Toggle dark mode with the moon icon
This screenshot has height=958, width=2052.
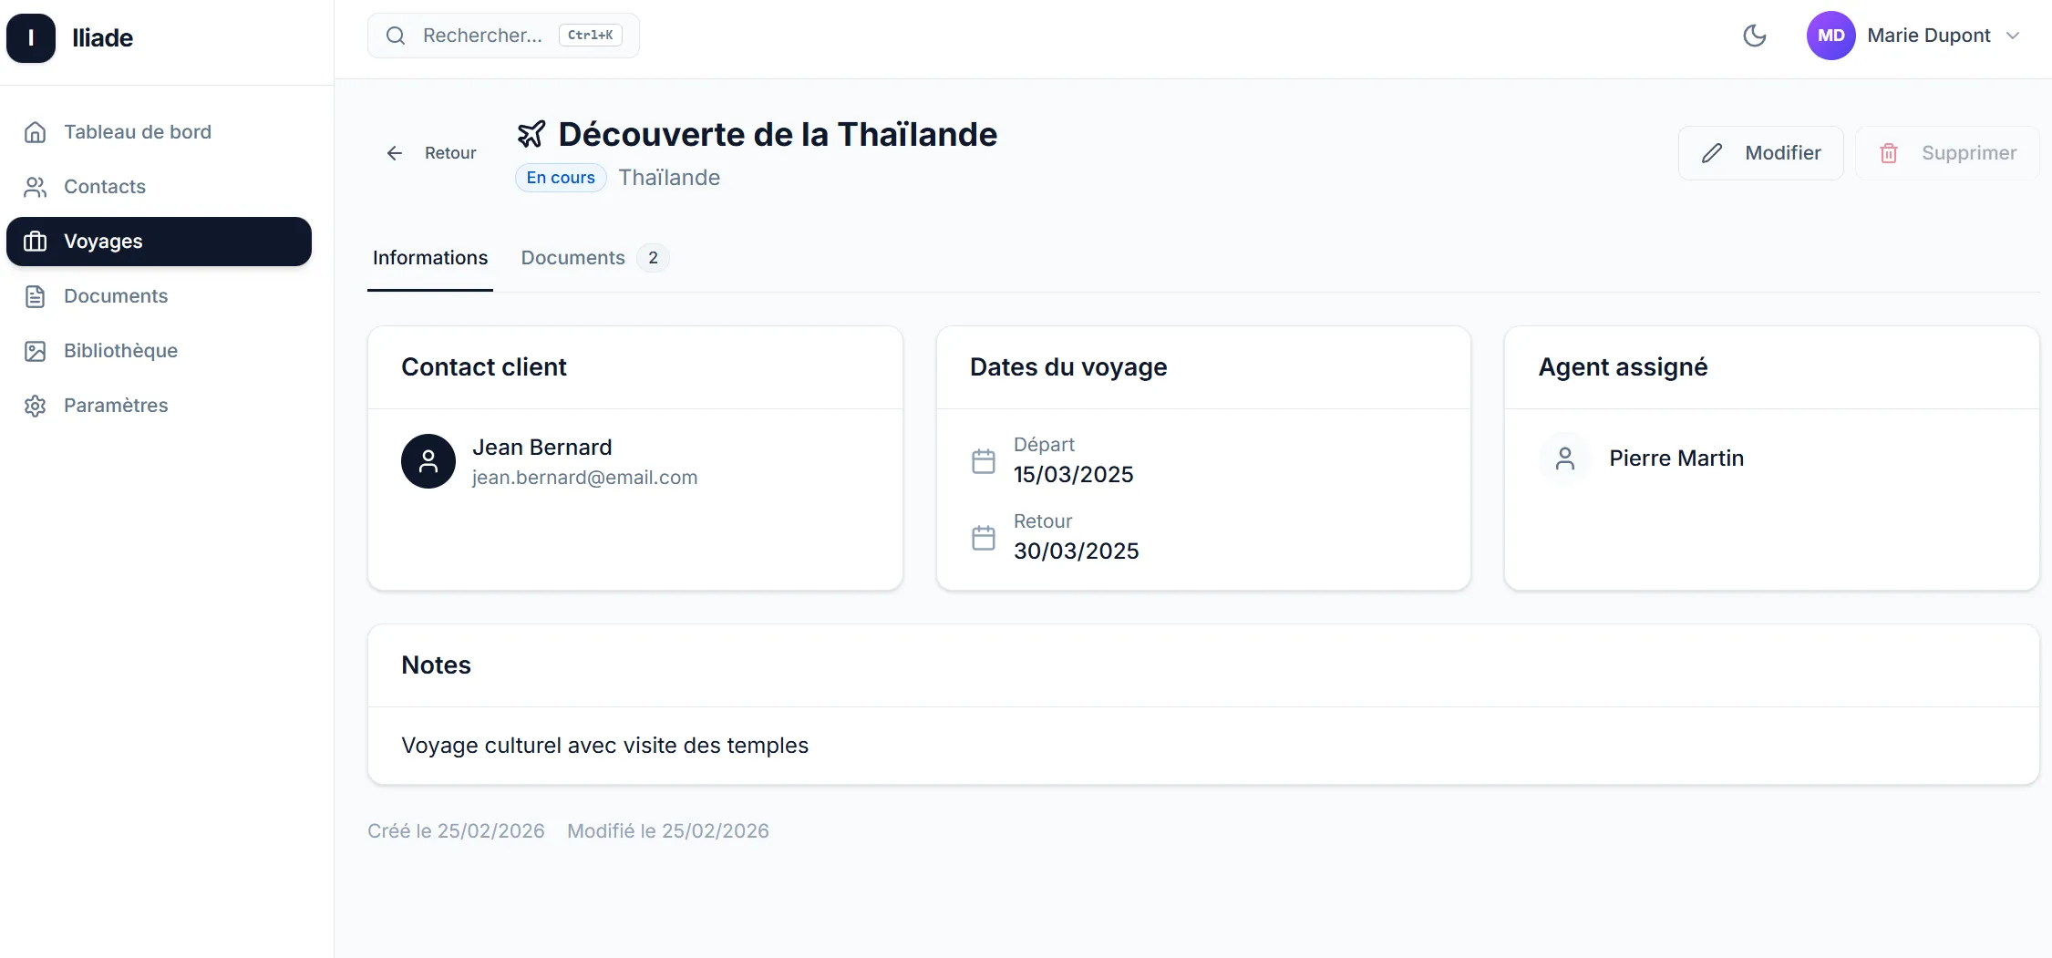[x=1755, y=36]
